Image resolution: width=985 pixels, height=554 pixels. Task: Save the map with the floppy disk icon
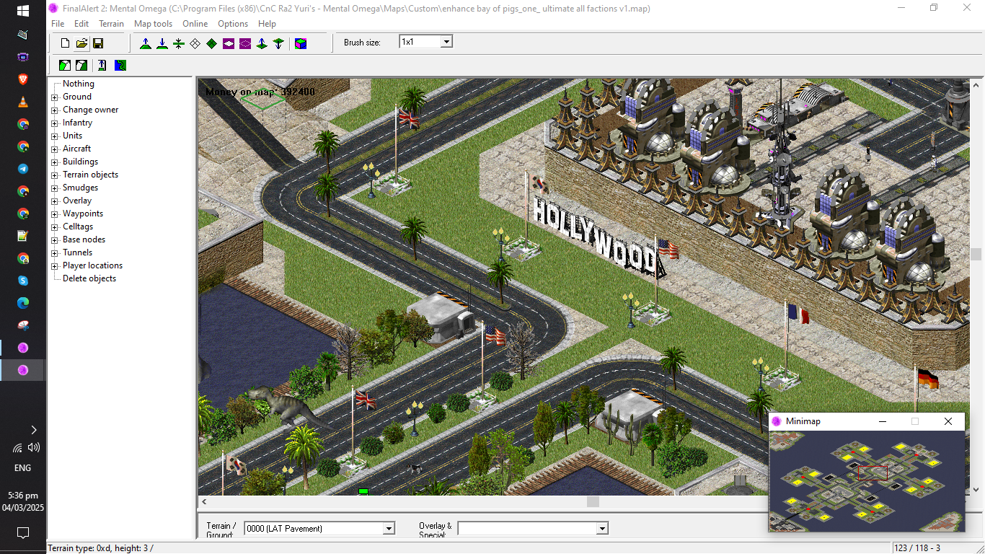pyautogui.click(x=98, y=43)
